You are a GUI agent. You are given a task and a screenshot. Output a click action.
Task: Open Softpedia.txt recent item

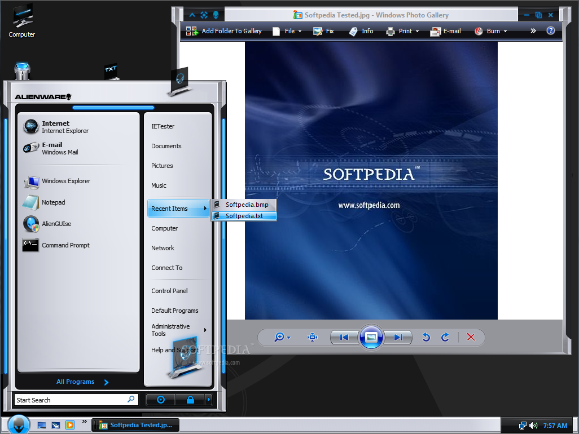[244, 216]
